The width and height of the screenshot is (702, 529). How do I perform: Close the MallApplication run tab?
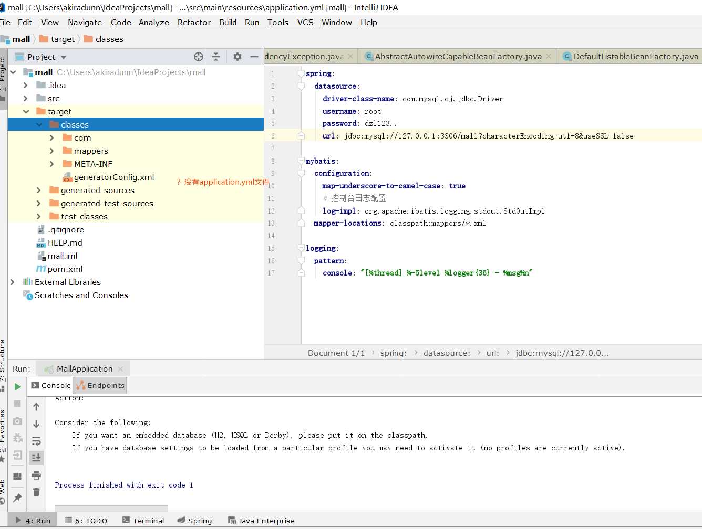coord(120,369)
